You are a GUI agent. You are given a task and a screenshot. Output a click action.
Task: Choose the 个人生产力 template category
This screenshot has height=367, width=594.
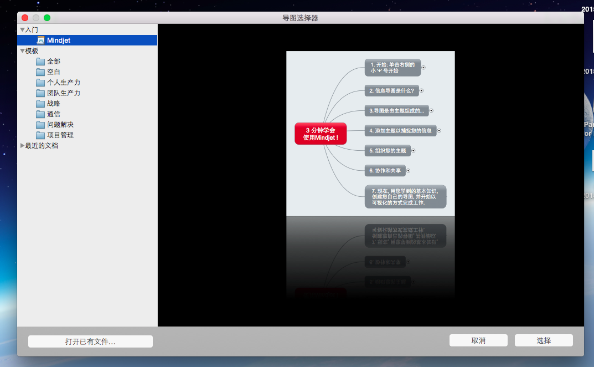coord(87,83)
